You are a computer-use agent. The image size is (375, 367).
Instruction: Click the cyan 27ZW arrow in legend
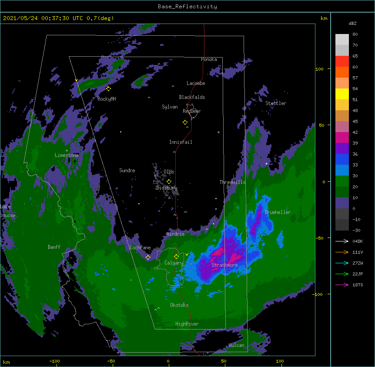pyautogui.click(x=342, y=263)
